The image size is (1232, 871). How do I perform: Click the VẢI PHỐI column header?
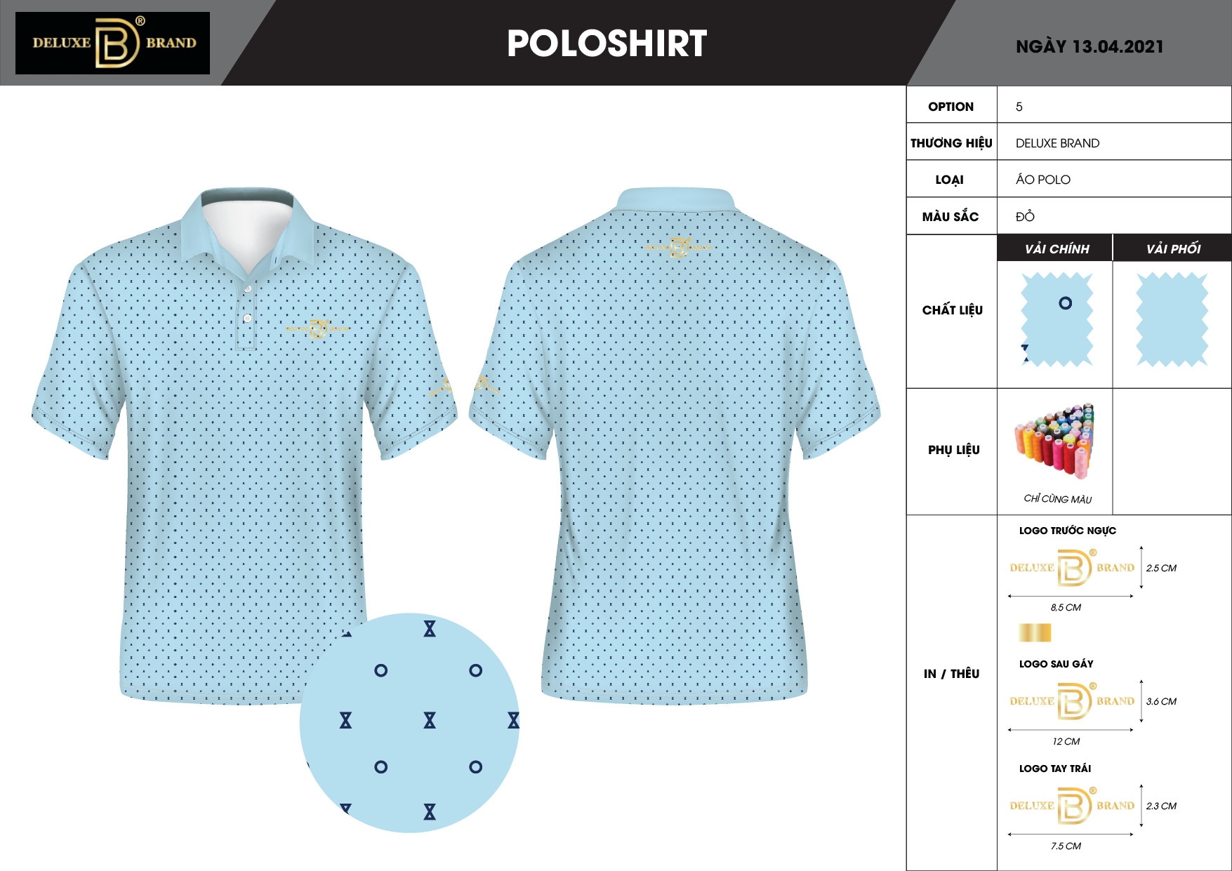[1172, 248]
